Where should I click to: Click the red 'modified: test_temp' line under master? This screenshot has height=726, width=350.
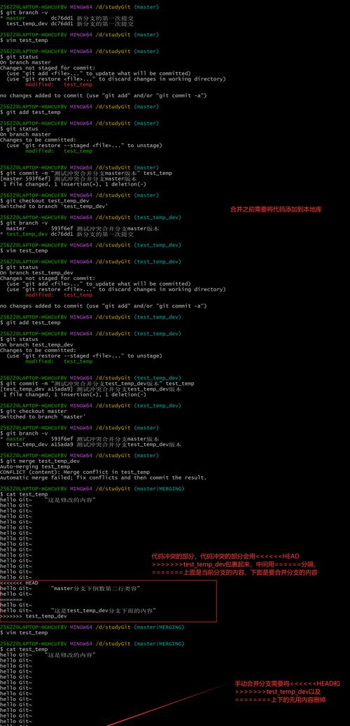59,84
